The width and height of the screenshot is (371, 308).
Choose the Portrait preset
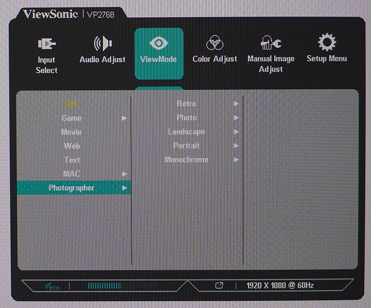click(186, 146)
